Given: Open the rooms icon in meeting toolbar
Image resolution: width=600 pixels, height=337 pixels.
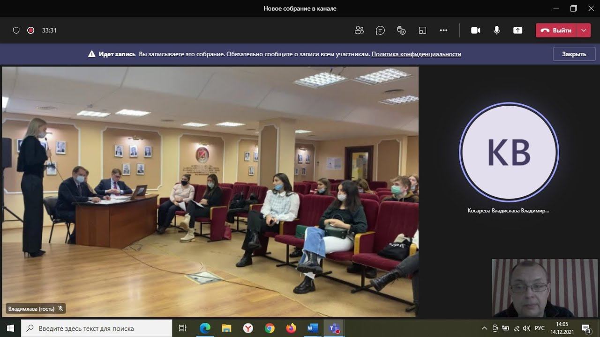Looking at the screenshot, I should (x=422, y=30).
